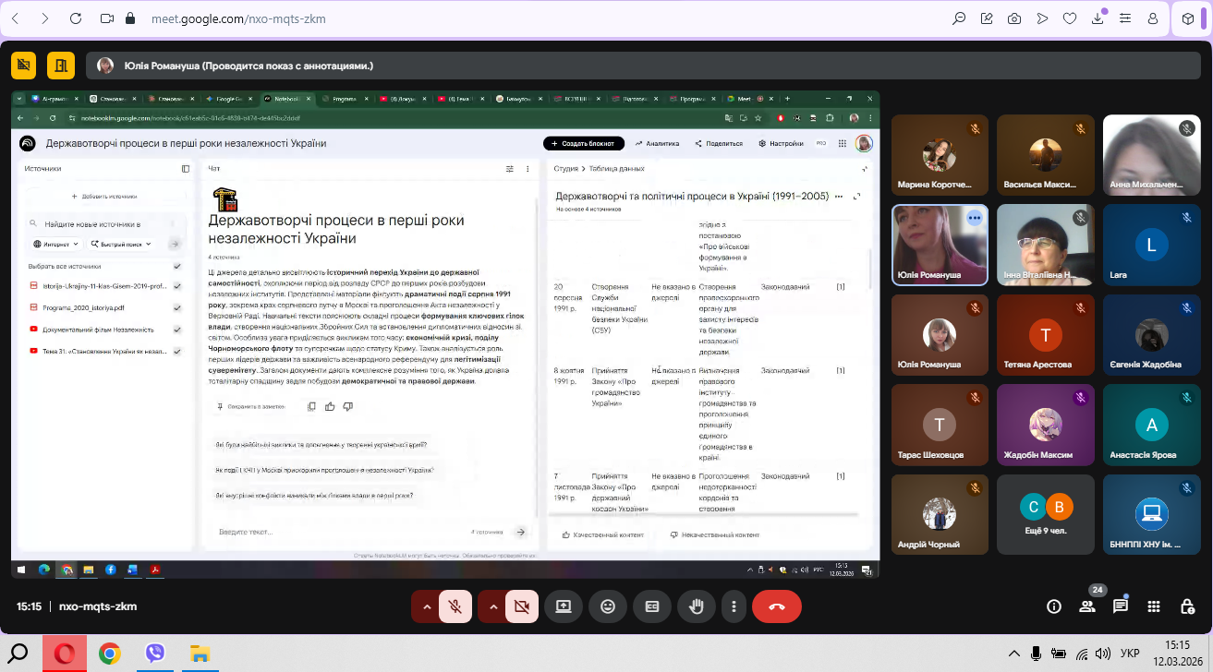1213x672 pixels.
Task: Leave the call with red hang-up button
Action: pos(776,606)
